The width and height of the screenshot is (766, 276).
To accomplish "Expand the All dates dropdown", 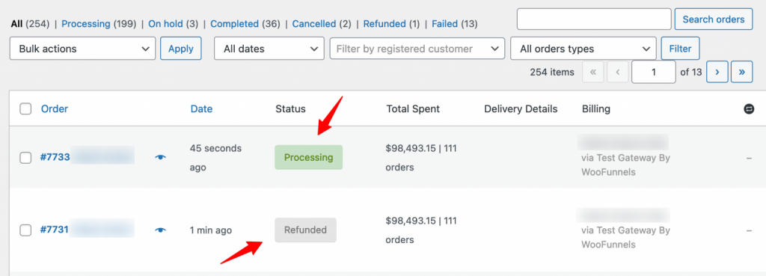I will [x=269, y=49].
